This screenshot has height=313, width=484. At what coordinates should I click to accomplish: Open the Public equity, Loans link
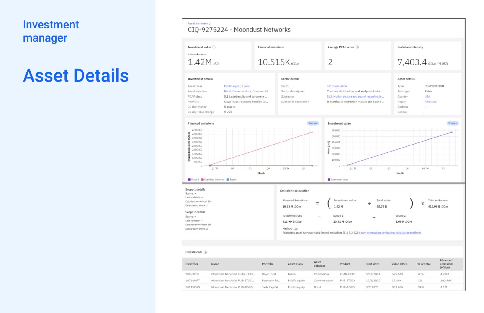(x=237, y=86)
